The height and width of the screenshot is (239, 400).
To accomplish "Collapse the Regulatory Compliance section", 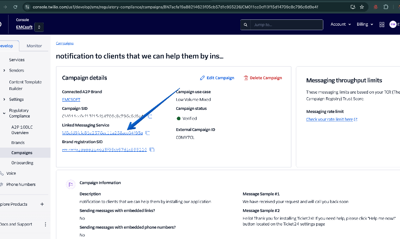I will [x=4, y=110].
